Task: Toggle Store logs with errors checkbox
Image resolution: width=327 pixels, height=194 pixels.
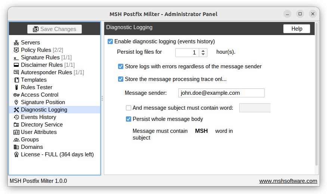Action: (121, 66)
